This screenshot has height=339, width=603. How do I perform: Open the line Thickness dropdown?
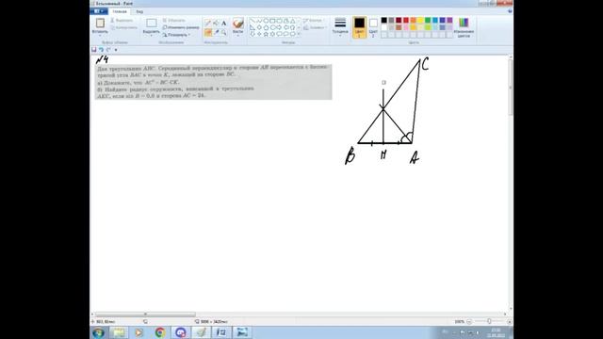tap(340, 27)
